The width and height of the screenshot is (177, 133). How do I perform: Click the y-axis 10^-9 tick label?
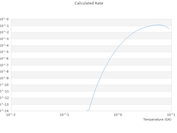(4, 78)
